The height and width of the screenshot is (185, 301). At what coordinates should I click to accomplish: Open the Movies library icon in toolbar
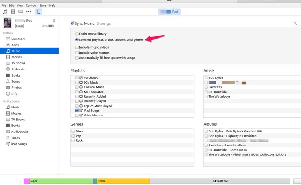pyautogui.click(x=13, y=12)
